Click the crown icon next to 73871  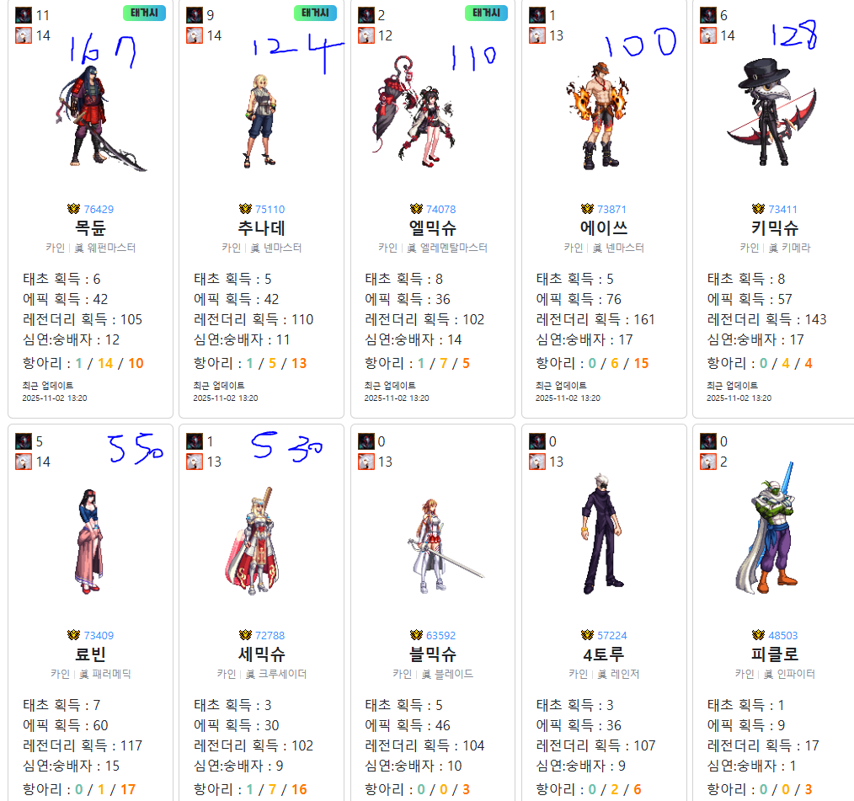(587, 209)
